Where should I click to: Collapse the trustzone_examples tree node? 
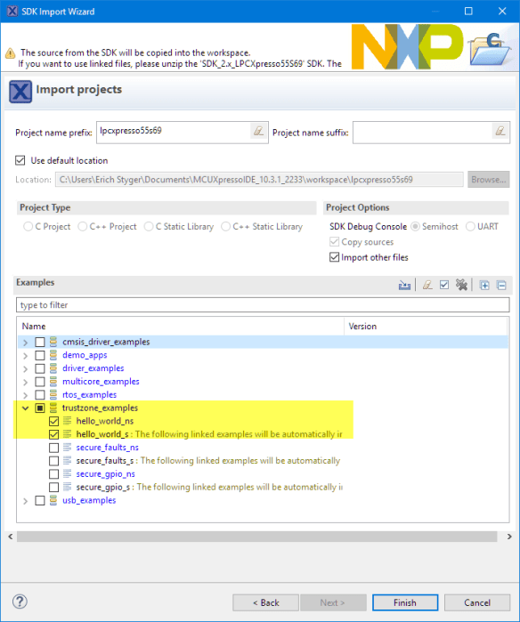point(26,408)
